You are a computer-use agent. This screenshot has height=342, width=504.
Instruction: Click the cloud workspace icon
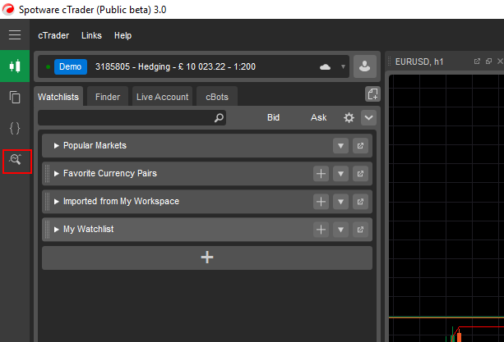325,67
